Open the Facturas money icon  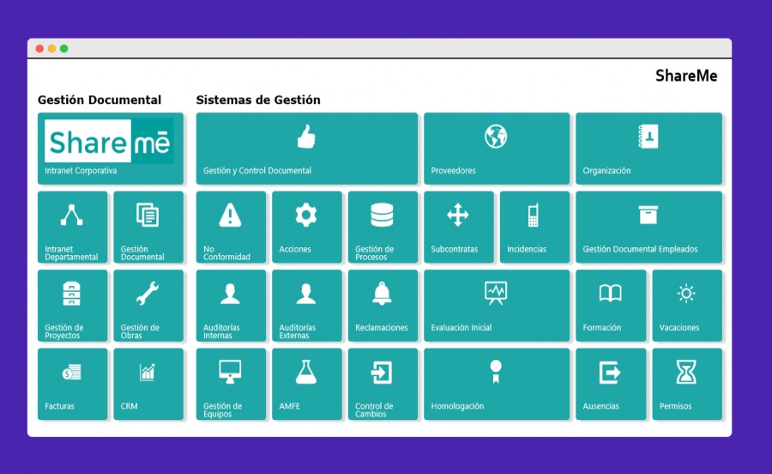coord(72,373)
